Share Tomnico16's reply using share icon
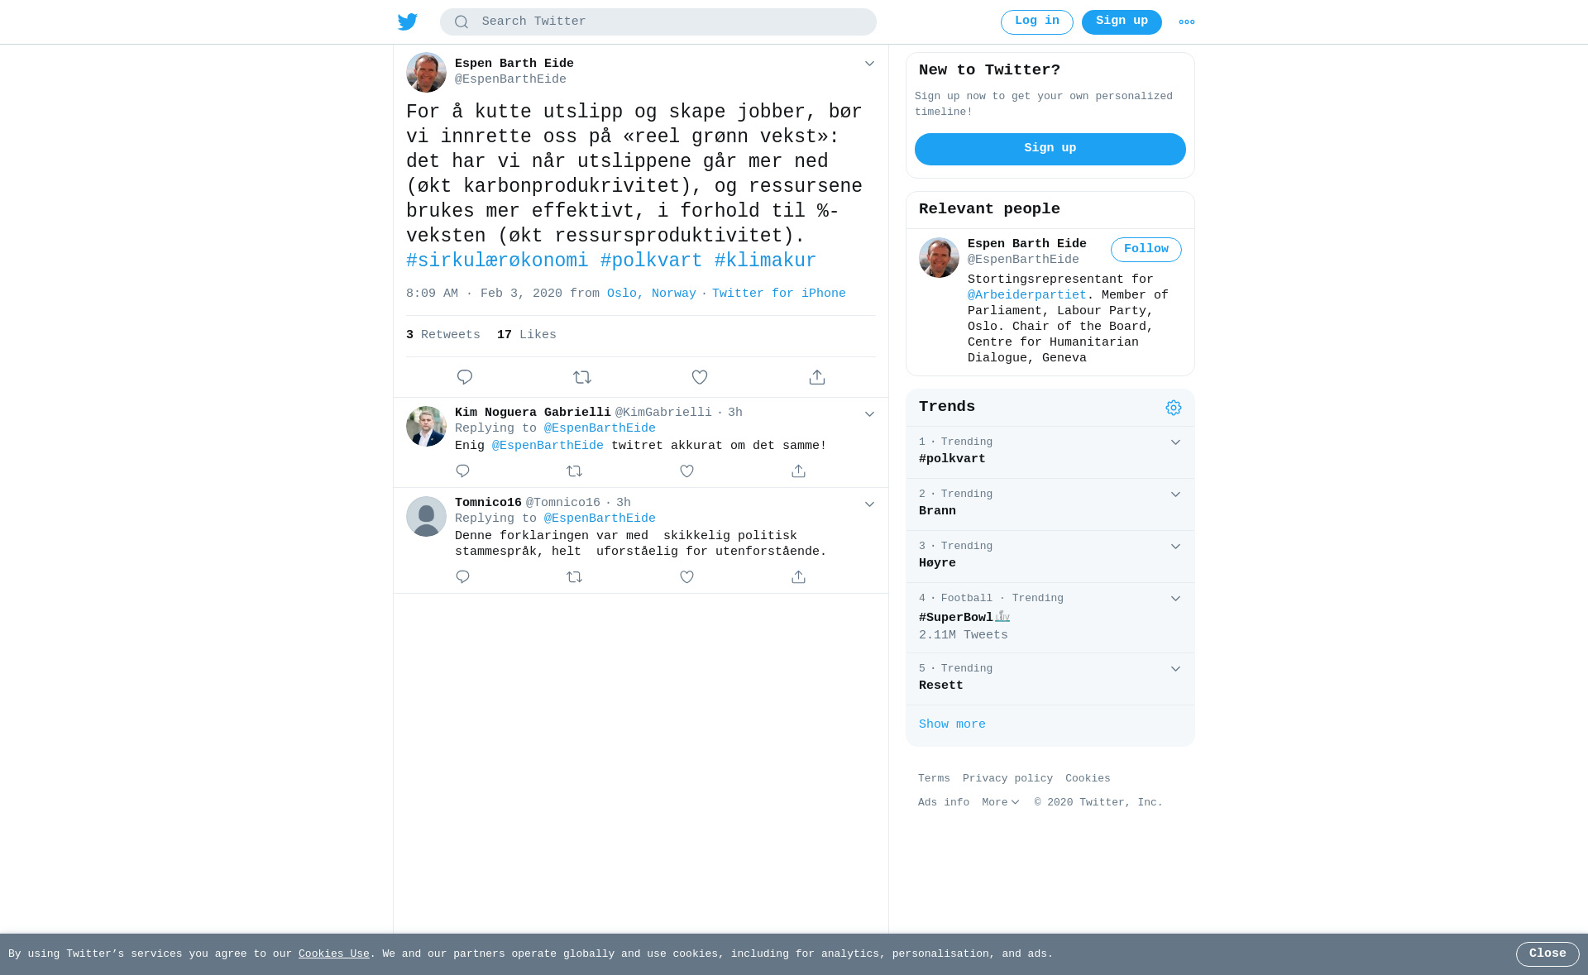 click(798, 576)
